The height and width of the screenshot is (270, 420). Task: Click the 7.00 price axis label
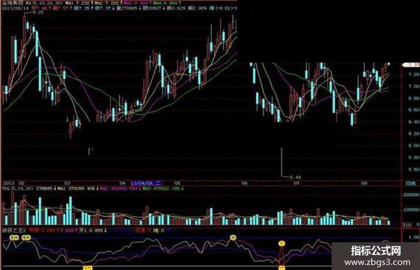[x=414, y=86]
